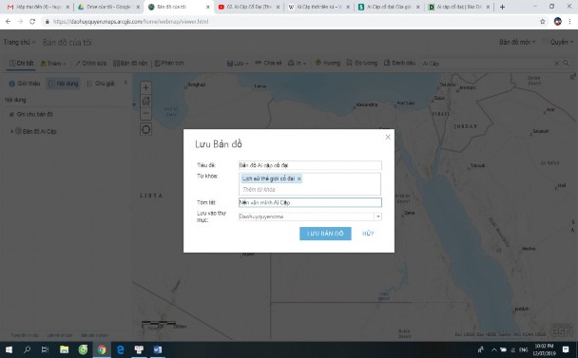Image resolution: width=578 pixels, height=358 pixels.
Task: Bookmark page with star icon
Action: (x=542, y=21)
